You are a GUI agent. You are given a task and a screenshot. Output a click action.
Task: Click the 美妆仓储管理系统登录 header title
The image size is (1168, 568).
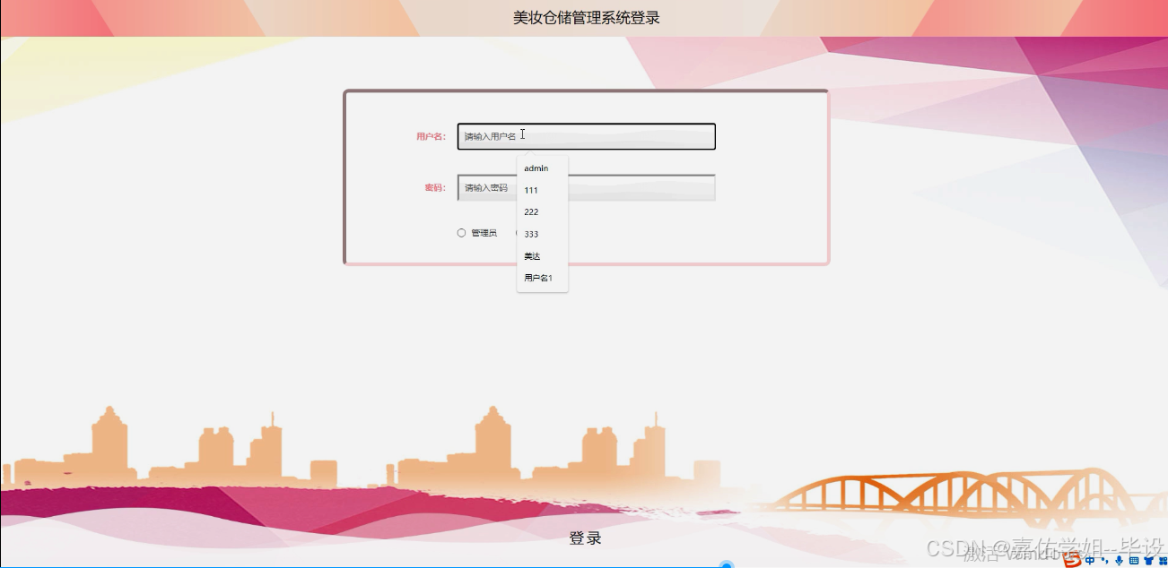[x=584, y=14]
